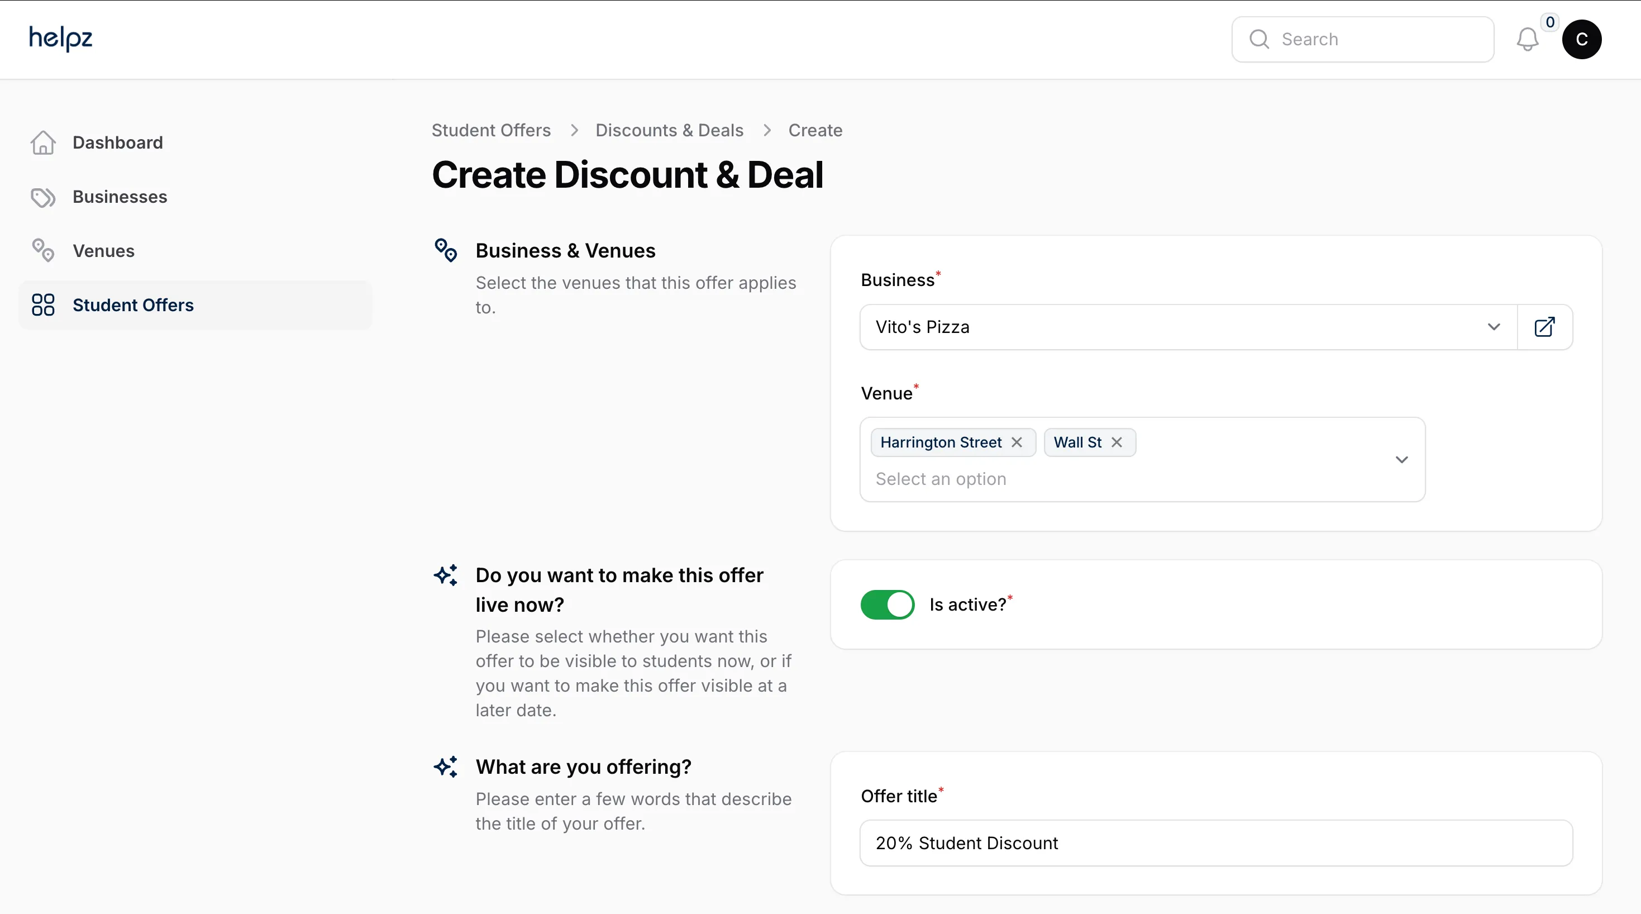1641x914 pixels.
Task: Click the 'Select an option' venue field
Action: [x=941, y=479]
